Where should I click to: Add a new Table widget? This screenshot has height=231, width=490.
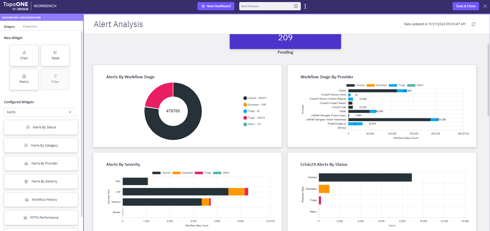[x=55, y=55]
